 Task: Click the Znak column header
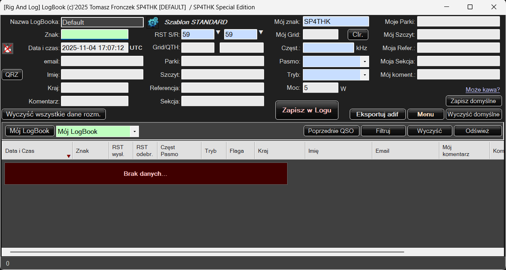click(x=90, y=151)
